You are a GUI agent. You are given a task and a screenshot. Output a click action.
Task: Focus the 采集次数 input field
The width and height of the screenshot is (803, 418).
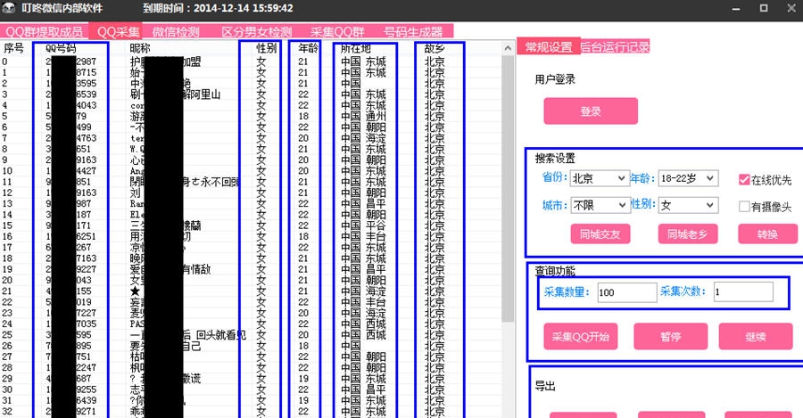point(743,292)
